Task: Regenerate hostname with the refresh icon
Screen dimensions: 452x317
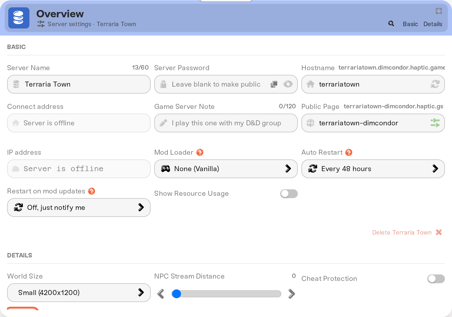Action: pyautogui.click(x=435, y=84)
